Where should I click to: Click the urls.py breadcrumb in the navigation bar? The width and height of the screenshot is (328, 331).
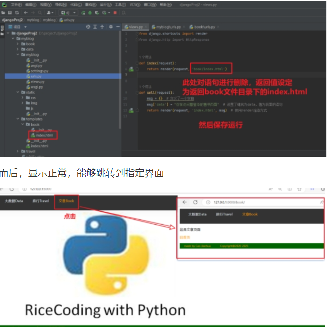point(67,20)
